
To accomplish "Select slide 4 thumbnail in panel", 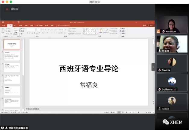I will 12,79.
